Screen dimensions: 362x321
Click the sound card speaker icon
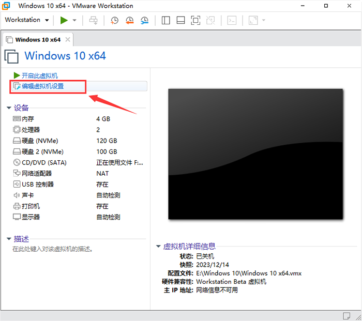[x=17, y=195]
